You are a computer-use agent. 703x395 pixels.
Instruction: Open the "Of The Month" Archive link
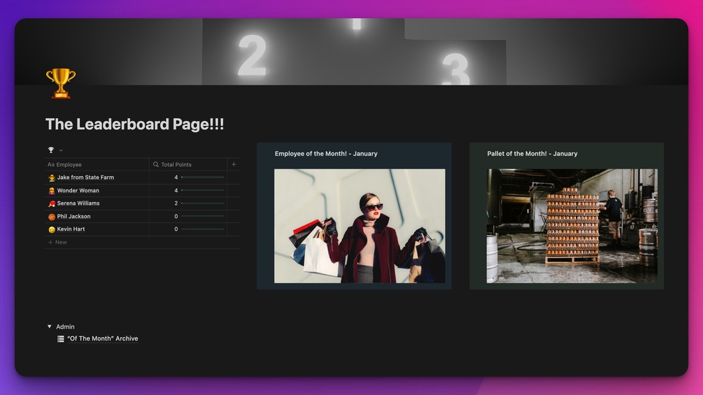(x=102, y=338)
